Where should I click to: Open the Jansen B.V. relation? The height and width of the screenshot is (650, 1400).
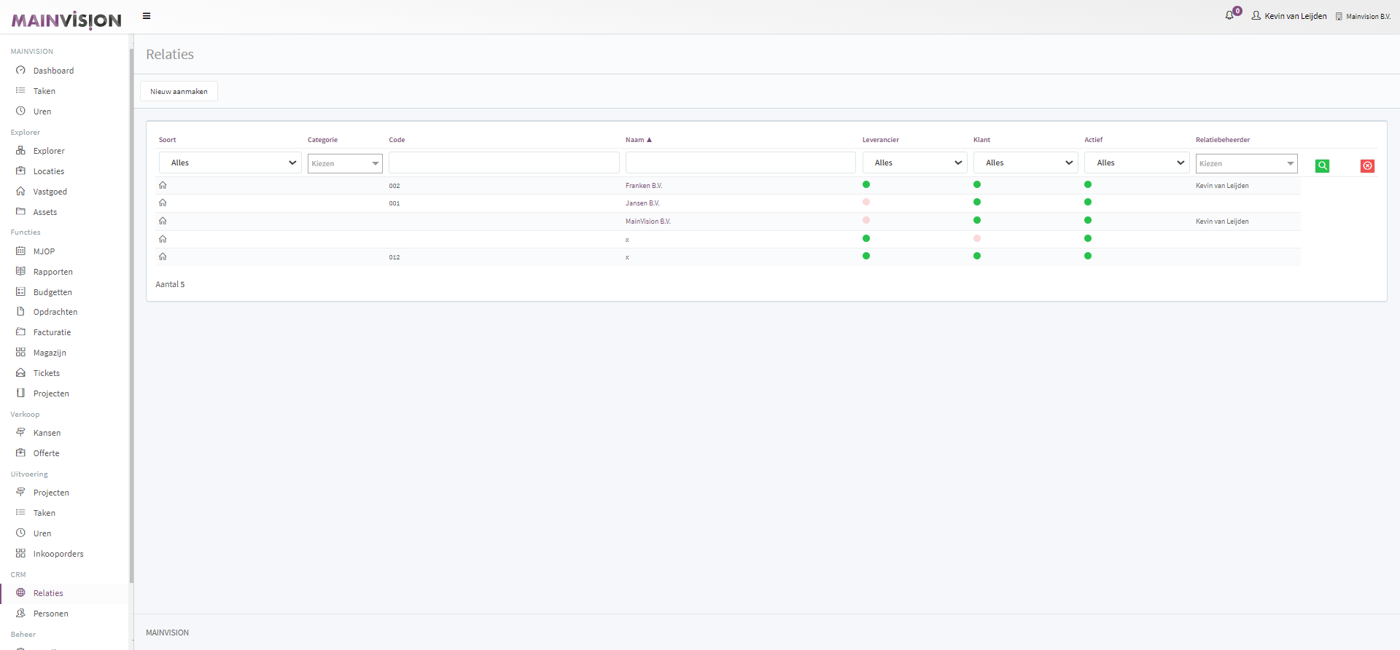642,203
